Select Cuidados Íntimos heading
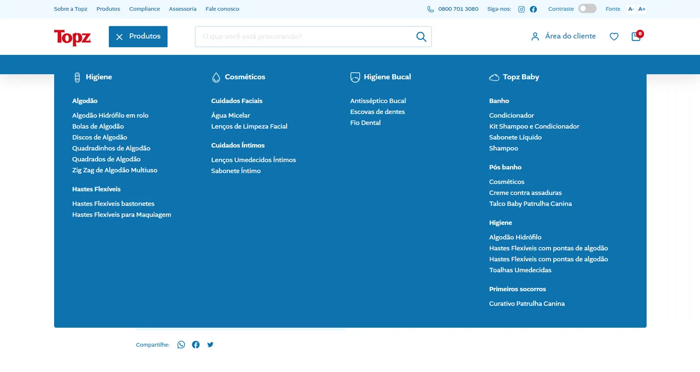The width and height of the screenshot is (700, 372). [238, 145]
